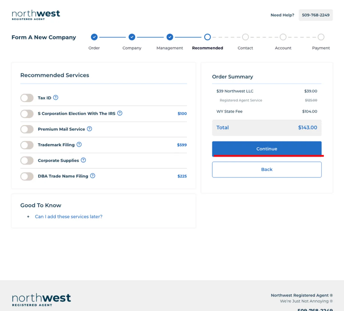Click the Northwest Registered Agent header logo
The height and width of the screenshot is (311, 344).
36,15
